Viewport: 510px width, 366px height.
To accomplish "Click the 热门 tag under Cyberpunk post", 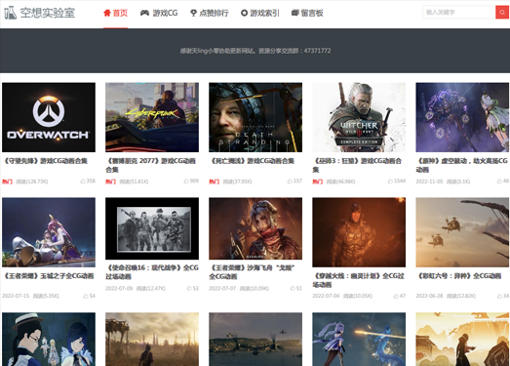I will tap(110, 182).
